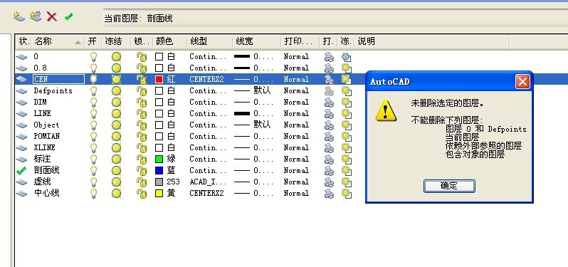The height and width of the screenshot is (267, 568).
Task: Click Normal plot style of DIM layer
Action: pyautogui.click(x=296, y=102)
